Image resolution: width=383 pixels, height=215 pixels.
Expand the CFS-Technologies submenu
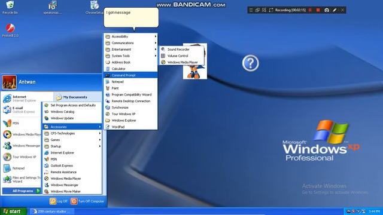click(x=72, y=133)
